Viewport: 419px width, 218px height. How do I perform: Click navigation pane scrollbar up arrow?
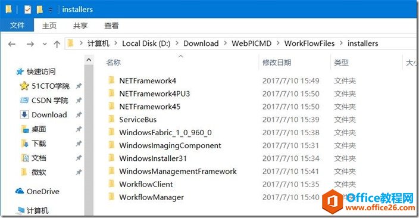pos(89,60)
